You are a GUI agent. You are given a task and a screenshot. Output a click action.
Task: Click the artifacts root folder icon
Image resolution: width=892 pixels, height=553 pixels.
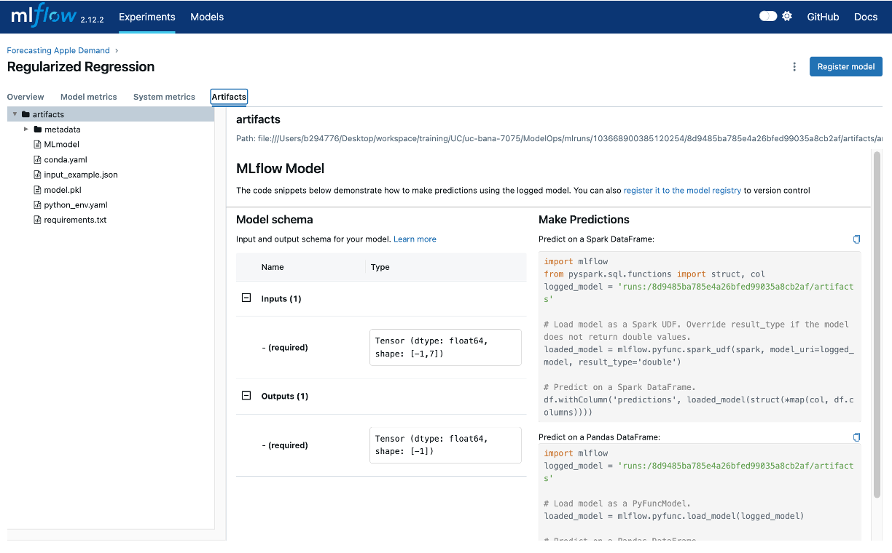point(26,114)
